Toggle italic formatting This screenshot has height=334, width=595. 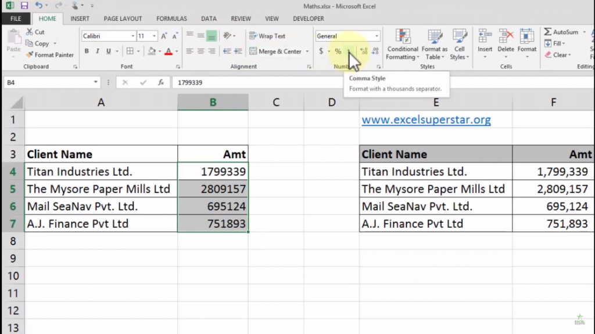click(97, 51)
